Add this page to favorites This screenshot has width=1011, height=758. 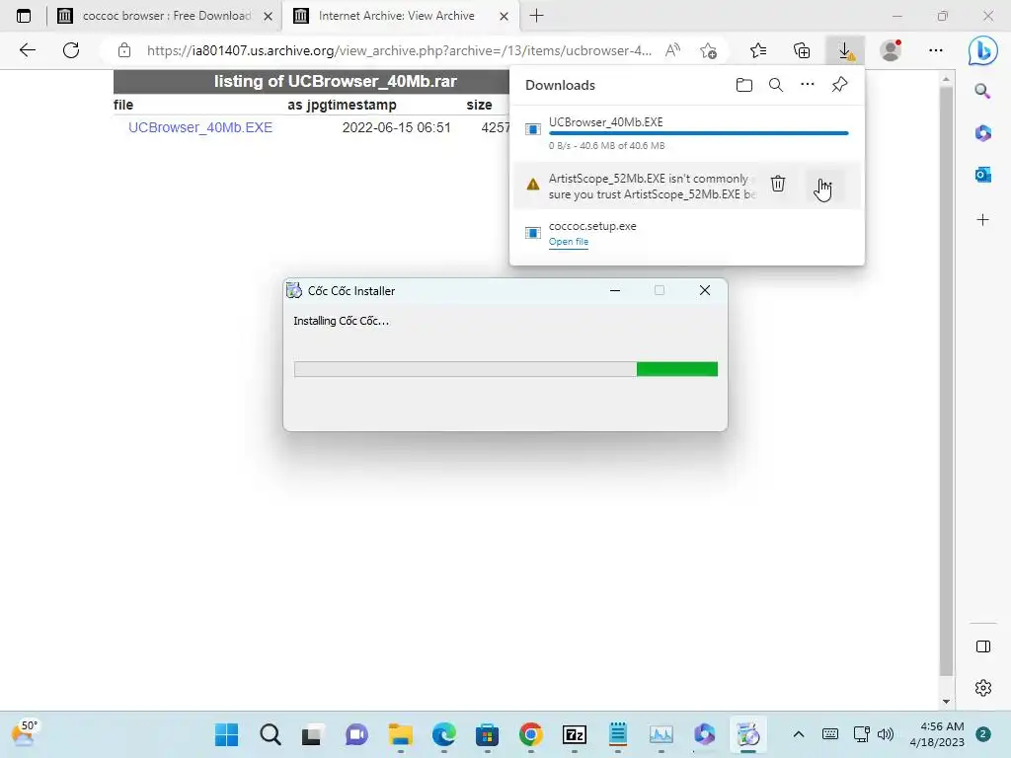coord(708,50)
